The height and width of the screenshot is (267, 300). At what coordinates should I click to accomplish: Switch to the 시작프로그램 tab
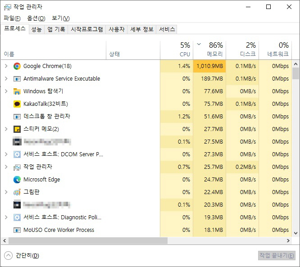[x=87, y=29]
